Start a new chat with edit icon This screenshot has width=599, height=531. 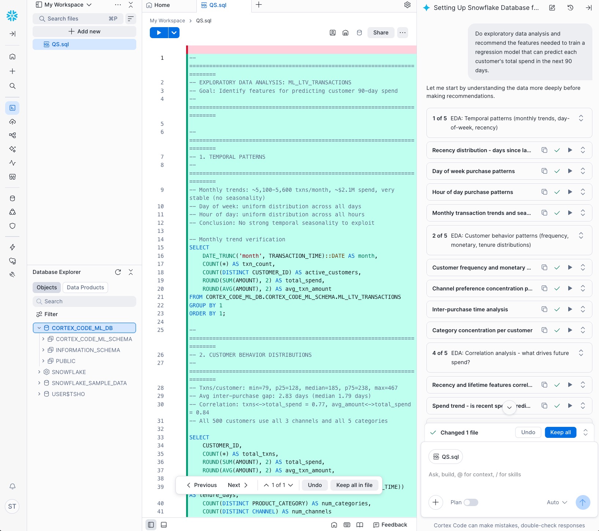(552, 8)
